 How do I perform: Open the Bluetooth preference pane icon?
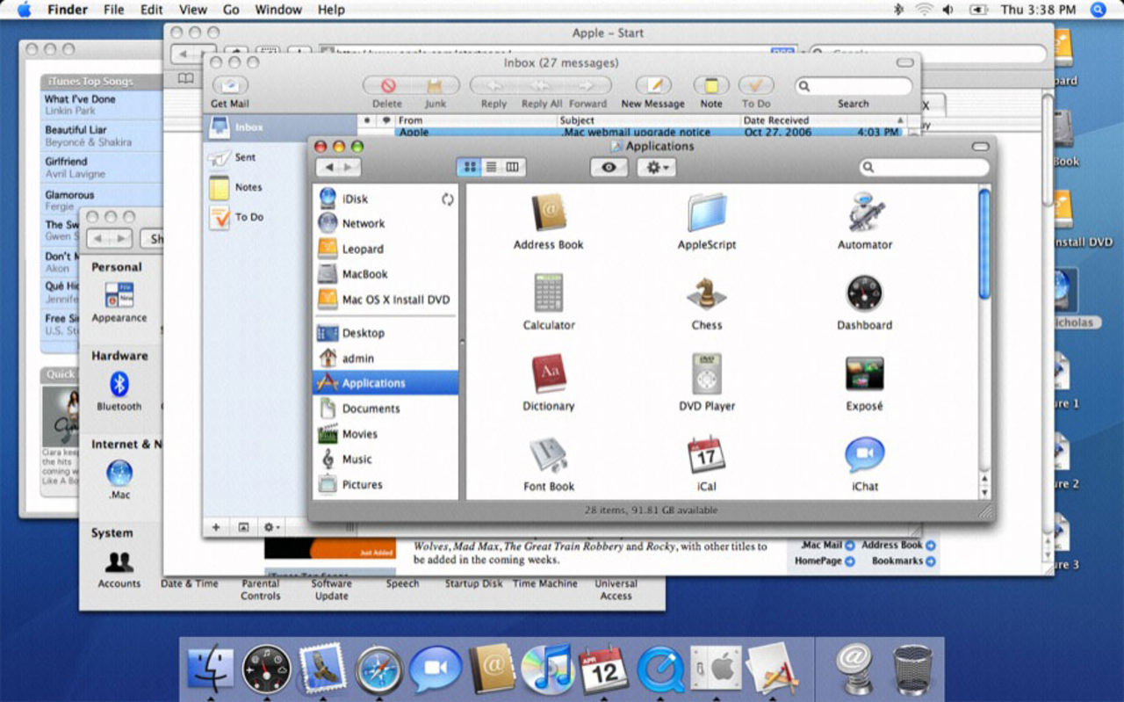tap(119, 385)
